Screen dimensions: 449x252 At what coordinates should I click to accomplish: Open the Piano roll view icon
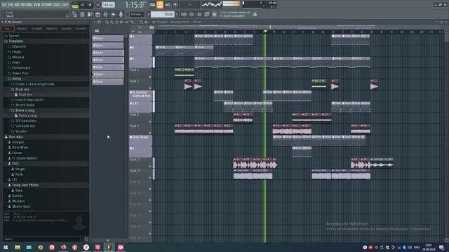90,14
